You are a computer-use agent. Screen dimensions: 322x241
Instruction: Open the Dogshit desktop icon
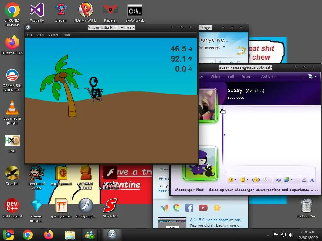coord(12,176)
